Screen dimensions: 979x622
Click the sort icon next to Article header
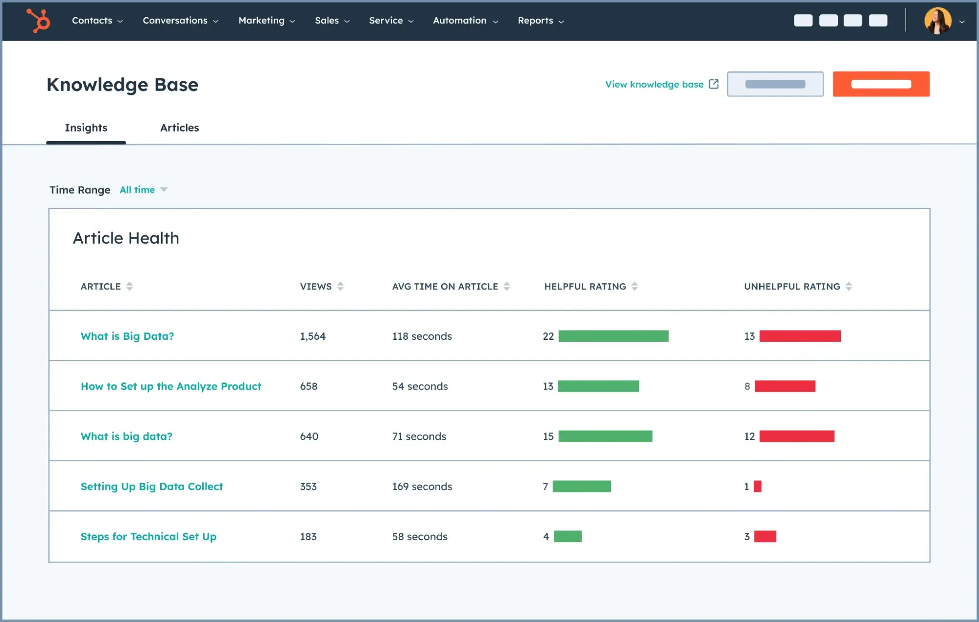(x=129, y=286)
